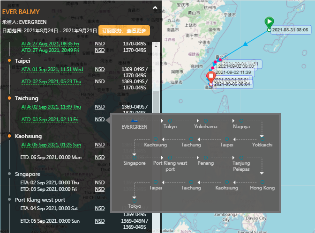The width and height of the screenshot is (315, 233).
Task: Click the scrollbar up arrow in schedule list
Action: click(156, 46)
